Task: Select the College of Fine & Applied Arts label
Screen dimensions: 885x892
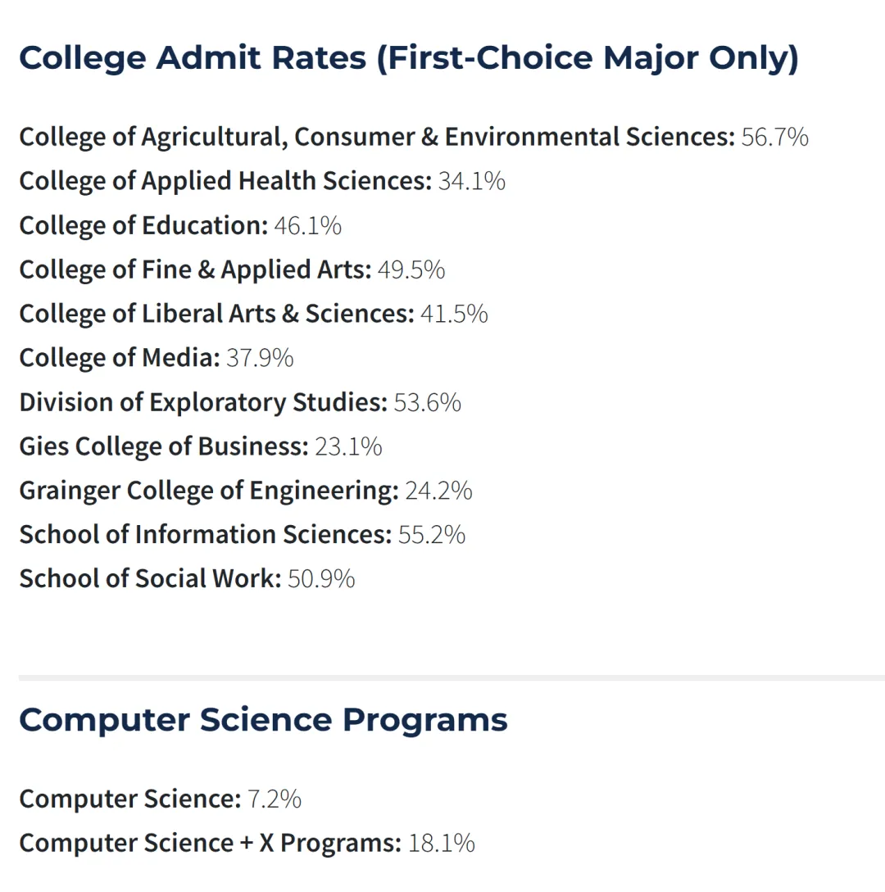Action: tap(195, 269)
